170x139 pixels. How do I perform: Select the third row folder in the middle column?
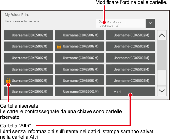pyautogui.click(x=79, y=58)
